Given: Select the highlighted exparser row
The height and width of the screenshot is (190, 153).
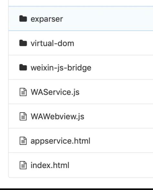Looking at the screenshot, I should coord(81,18).
